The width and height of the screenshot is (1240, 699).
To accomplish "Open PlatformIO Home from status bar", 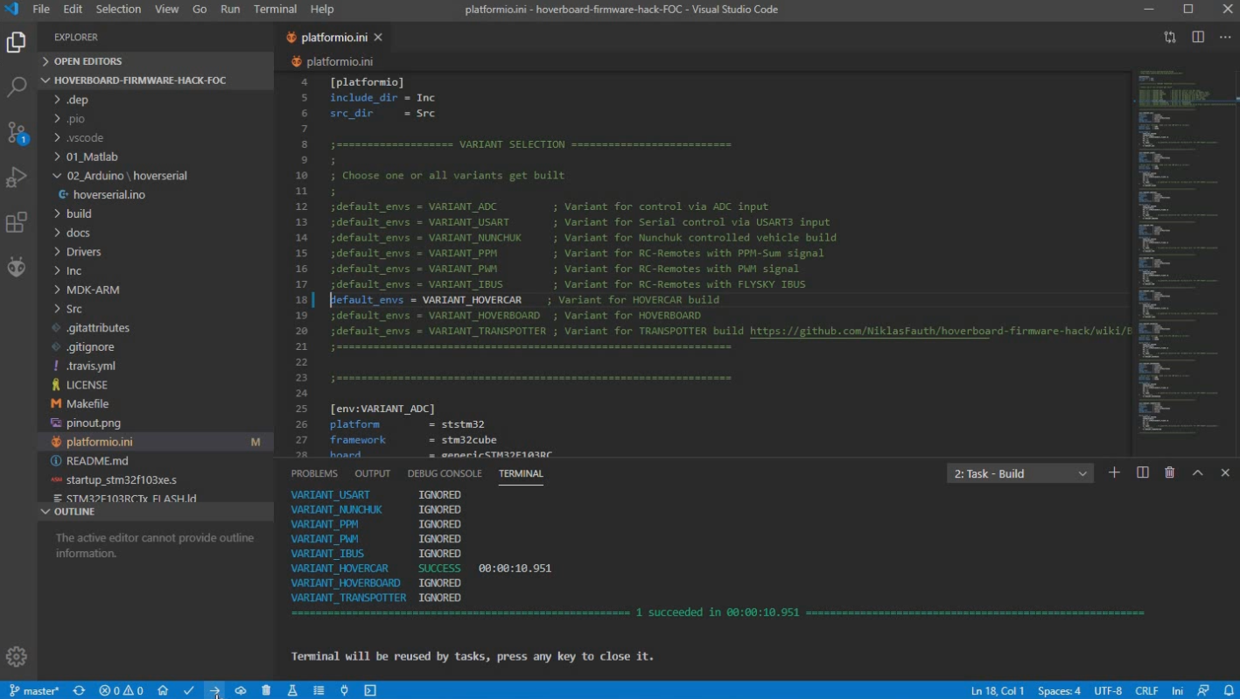I will click(x=163, y=690).
